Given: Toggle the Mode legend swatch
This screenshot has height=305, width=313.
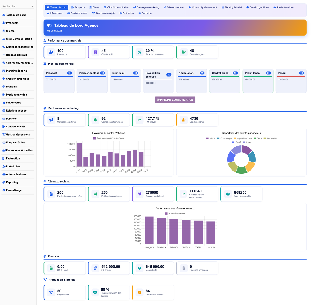Looking at the screenshot, I should click(207, 138).
